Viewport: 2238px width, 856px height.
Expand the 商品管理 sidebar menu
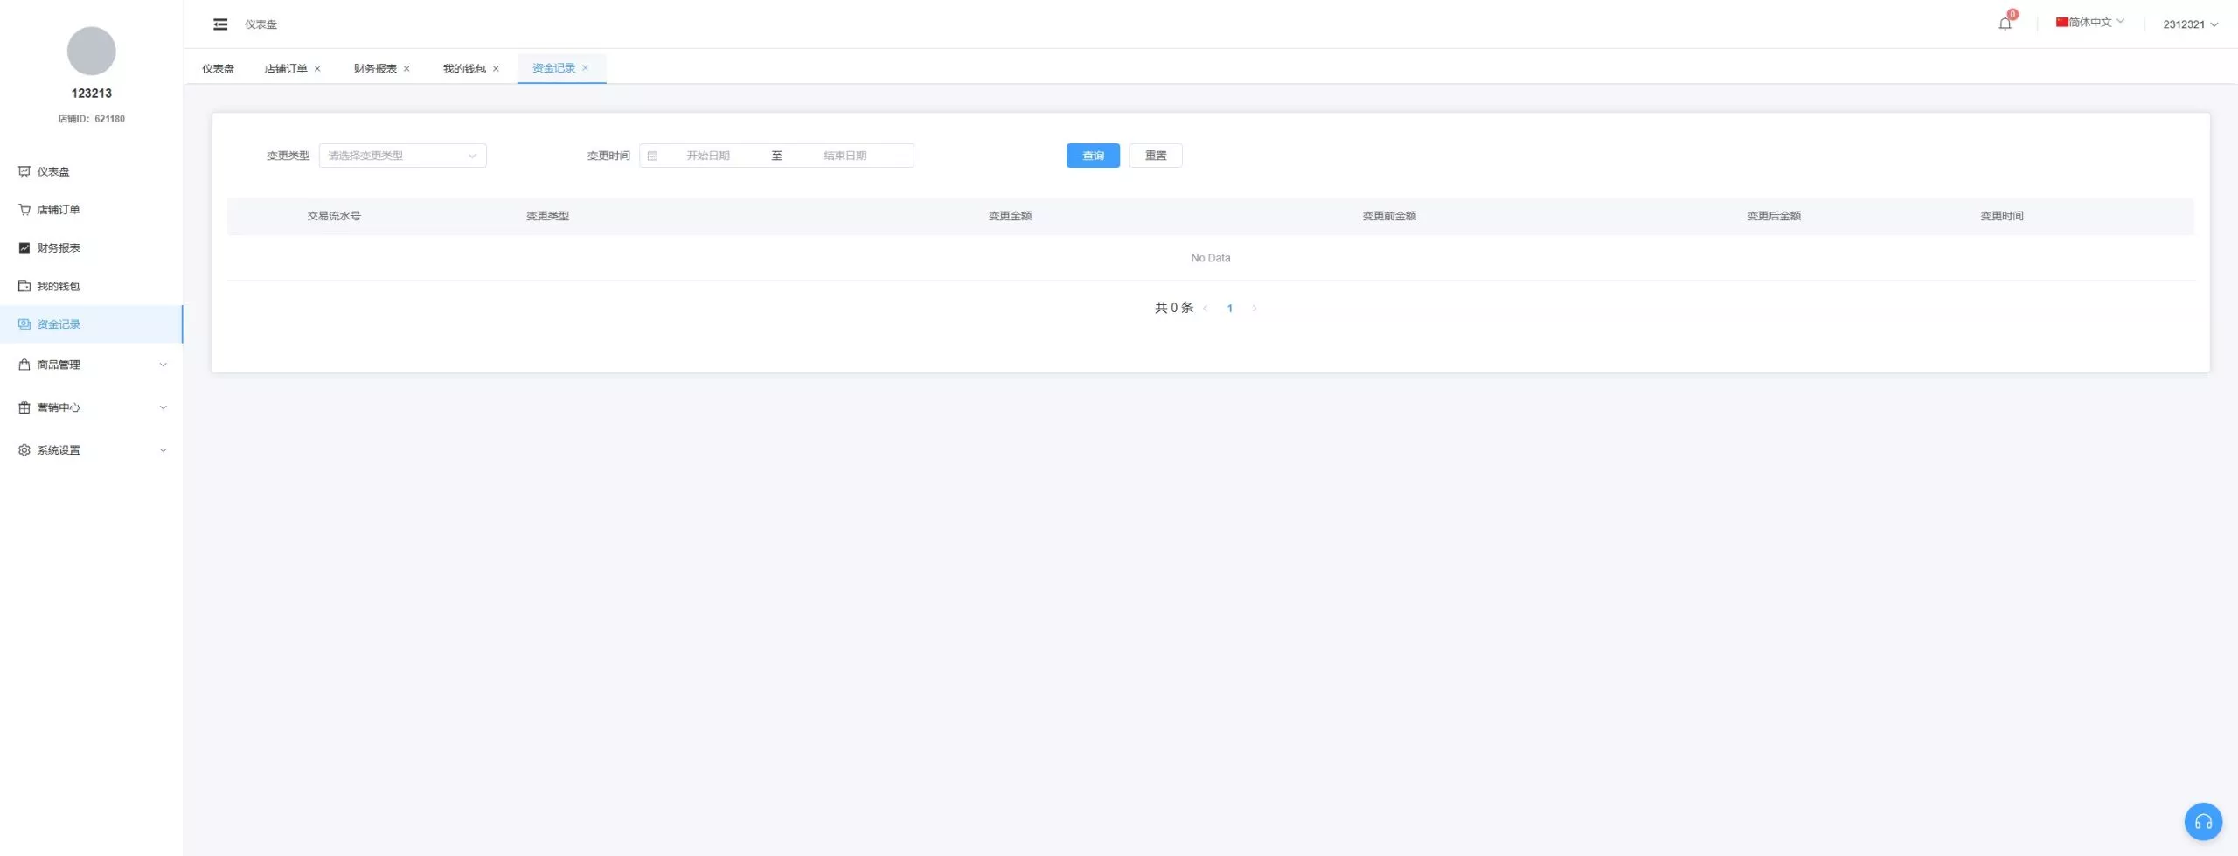[x=92, y=365]
